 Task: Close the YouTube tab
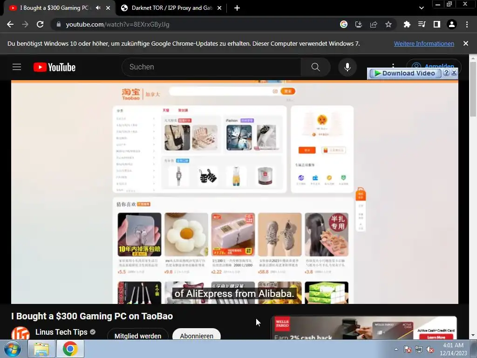tap(108, 8)
